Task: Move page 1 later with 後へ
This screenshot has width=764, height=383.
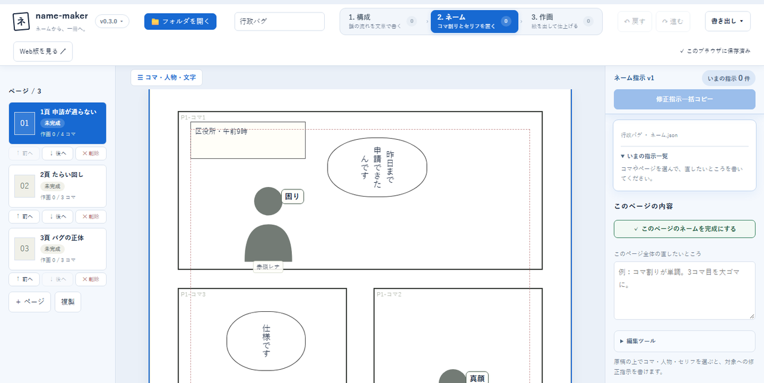Action: click(57, 154)
